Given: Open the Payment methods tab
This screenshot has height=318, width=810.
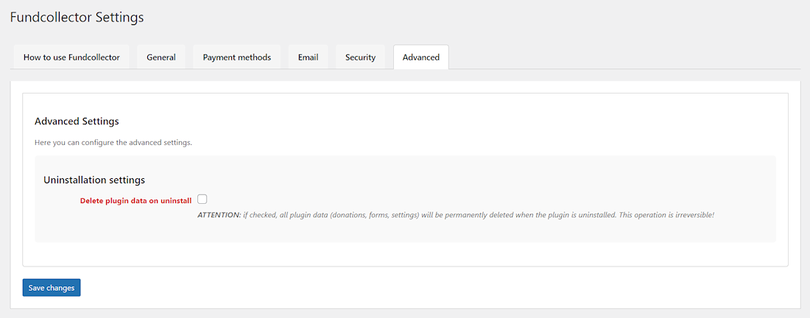Looking at the screenshot, I should 236,57.
